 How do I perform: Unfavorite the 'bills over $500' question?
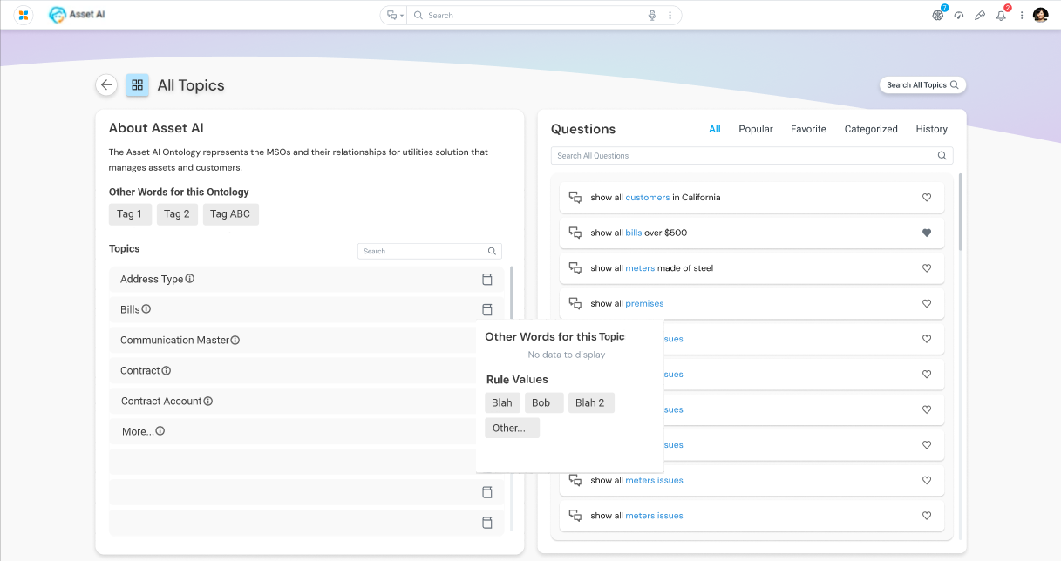pyautogui.click(x=927, y=233)
